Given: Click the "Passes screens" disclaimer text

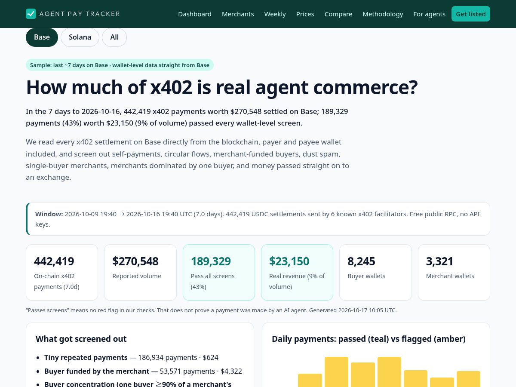Looking at the screenshot, I should click(211, 310).
